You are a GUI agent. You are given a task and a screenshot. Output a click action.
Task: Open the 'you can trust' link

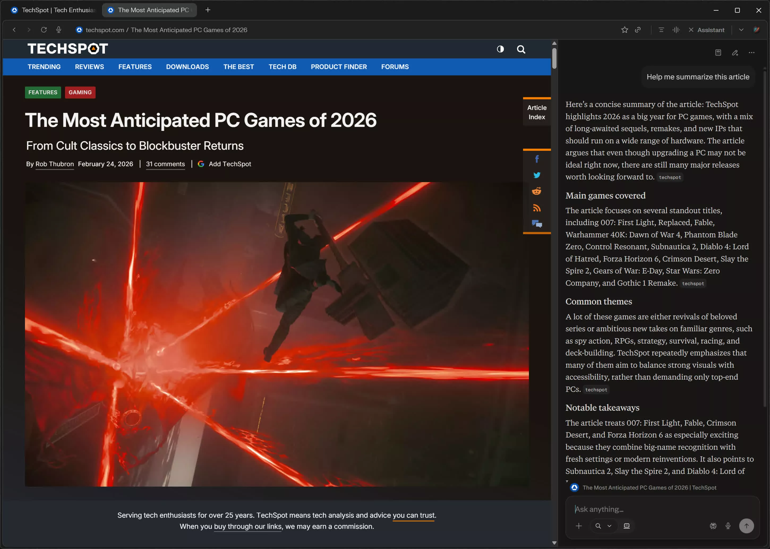point(414,515)
